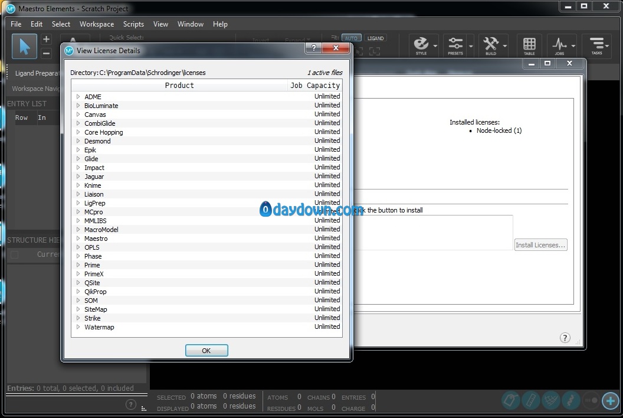Expand the ADME product row
This screenshot has width=623, height=418.
click(78, 97)
